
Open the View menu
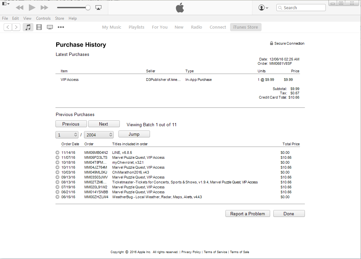(27, 18)
